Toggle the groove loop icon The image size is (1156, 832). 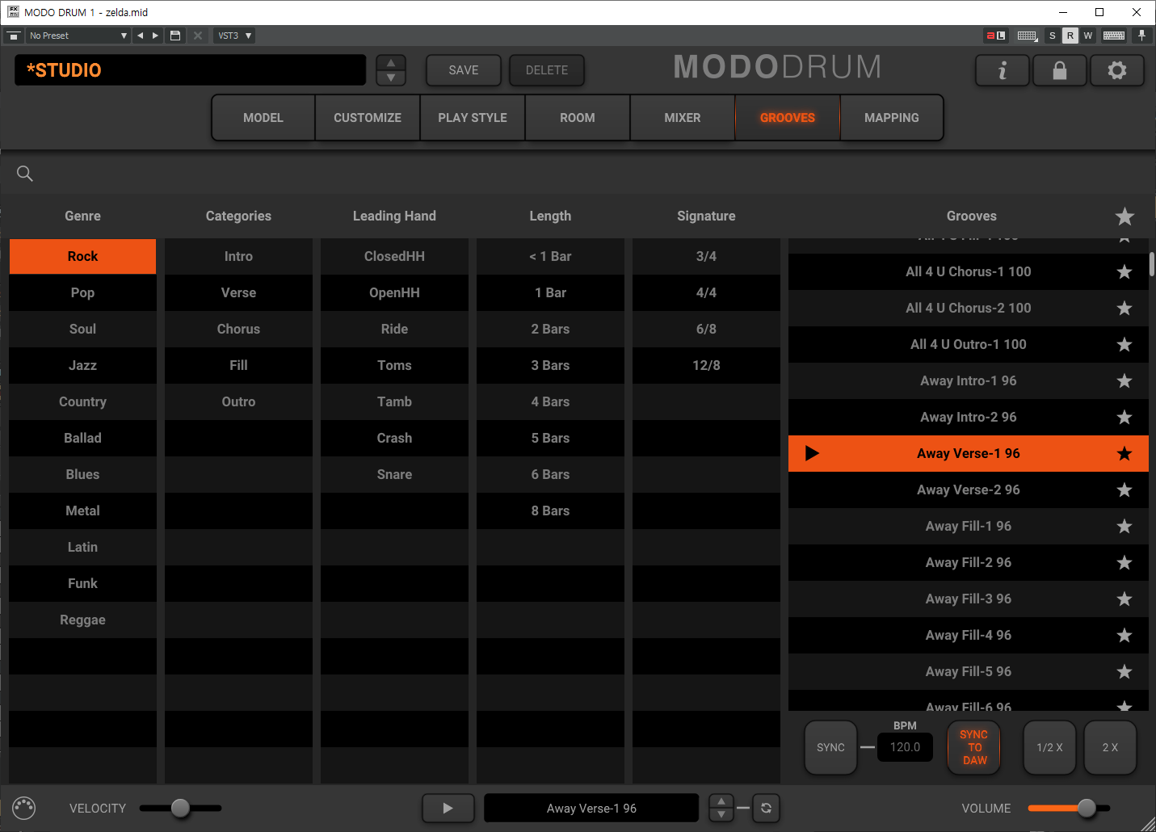pyautogui.click(x=766, y=808)
